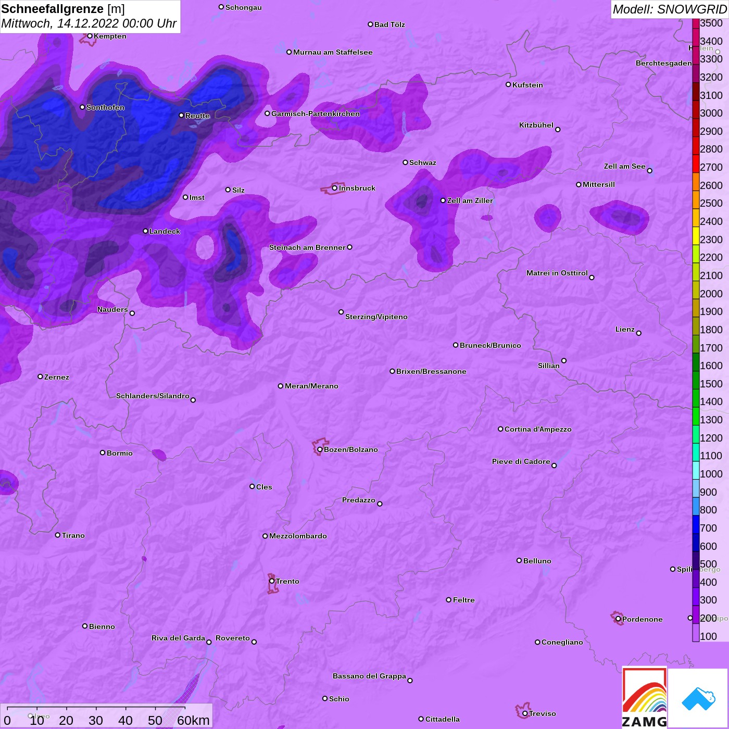Click the Predazzo label
The height and width of the screenshot is (729, 729).
[359, 500]
